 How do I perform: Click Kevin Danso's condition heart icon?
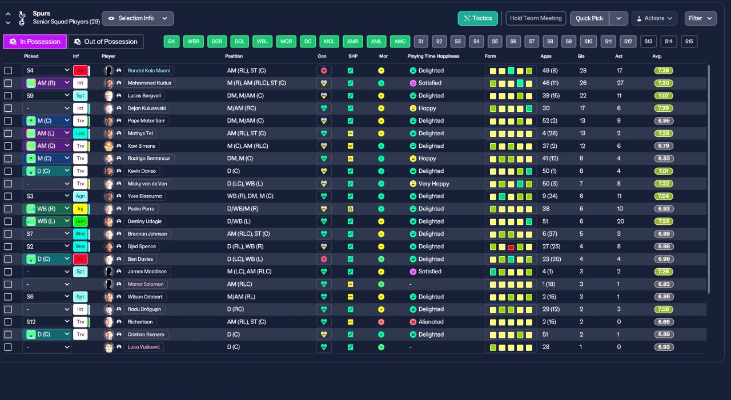pyautogui.click(x=324, y=171)
